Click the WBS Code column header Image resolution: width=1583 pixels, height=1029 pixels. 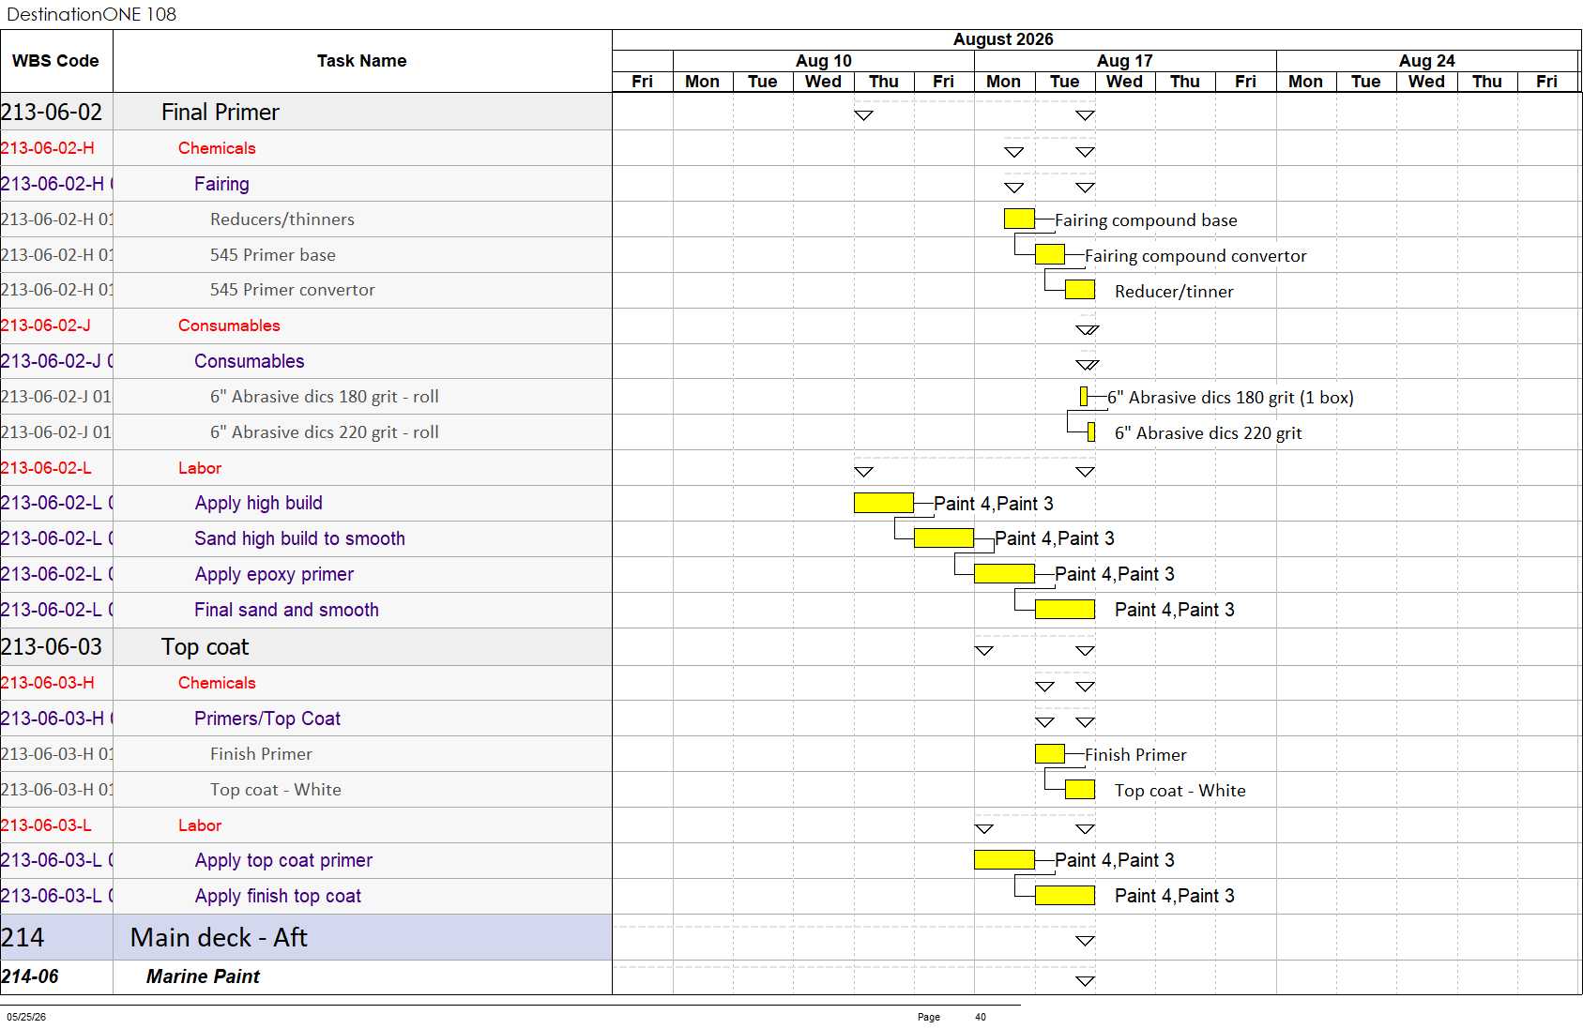(x=56, y=61)
